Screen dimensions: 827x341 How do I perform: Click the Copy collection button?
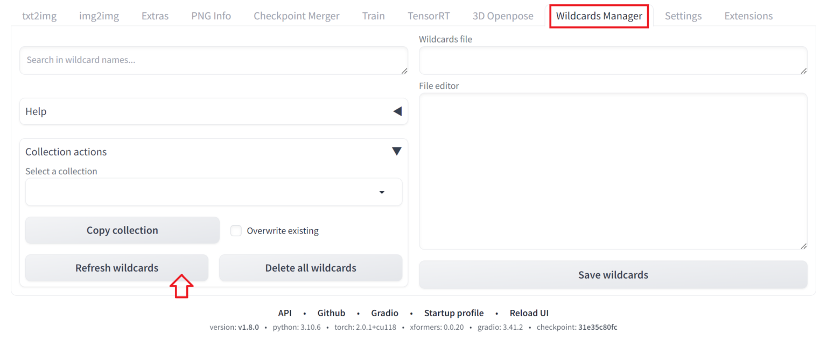[x=122, y=230]
